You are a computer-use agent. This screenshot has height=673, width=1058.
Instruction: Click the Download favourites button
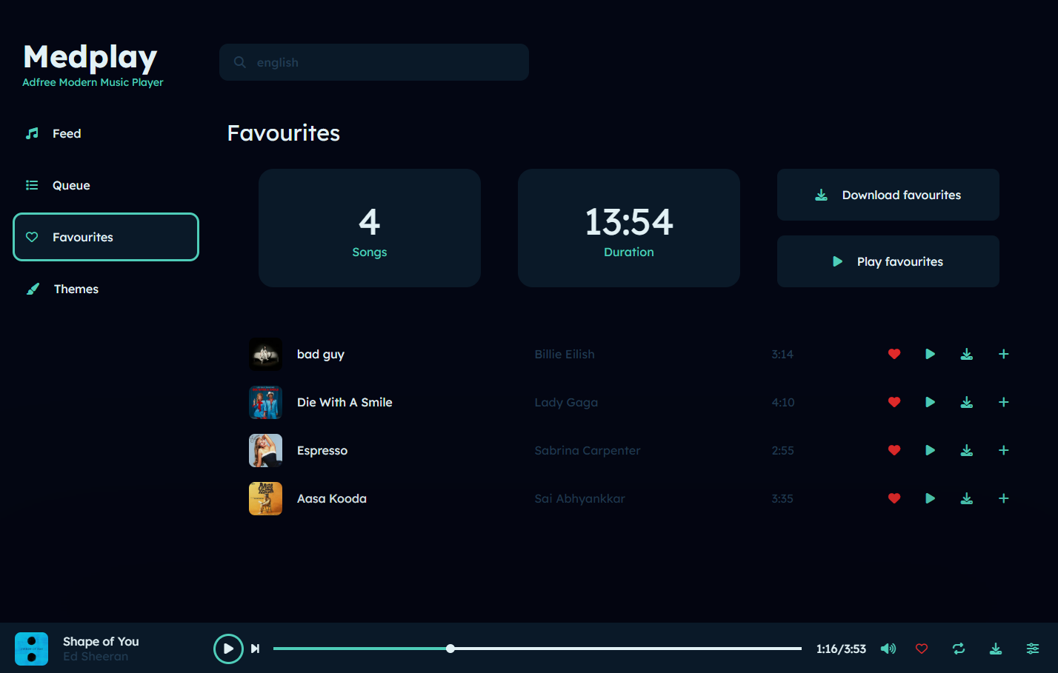click(x=888, y=195)
